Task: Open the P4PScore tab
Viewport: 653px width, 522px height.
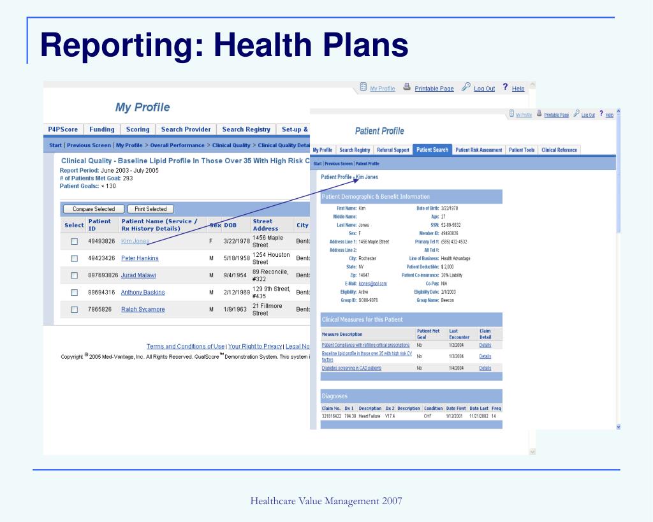Action: (x=63, y=129)
